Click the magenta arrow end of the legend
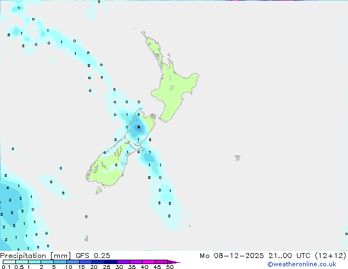348x269 pixels. coord(175,262)
